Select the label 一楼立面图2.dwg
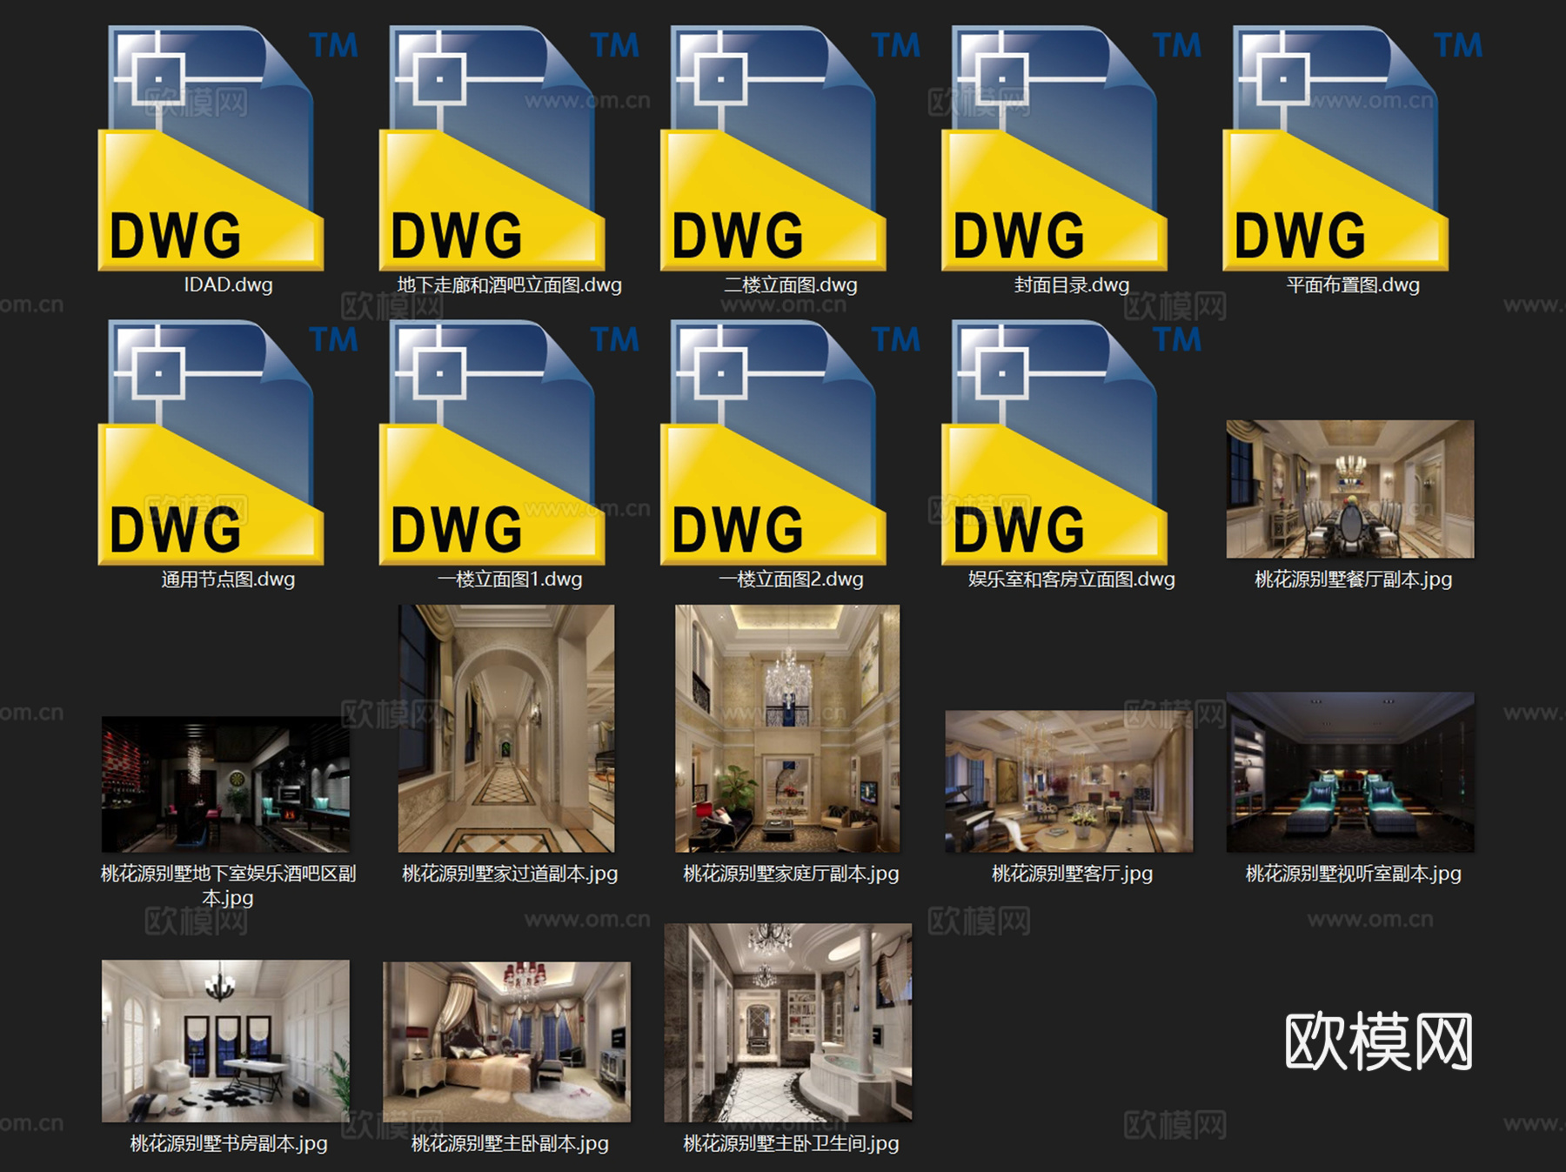This screenshot has height=1172, width=1566. coord(791,579)
